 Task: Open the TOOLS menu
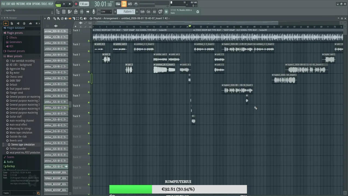(44, 4)
